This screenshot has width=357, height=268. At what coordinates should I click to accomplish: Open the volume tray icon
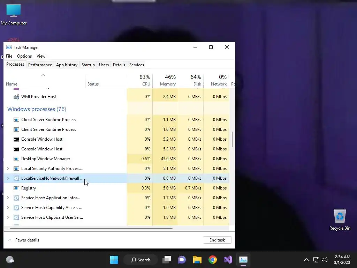point(325,260)
